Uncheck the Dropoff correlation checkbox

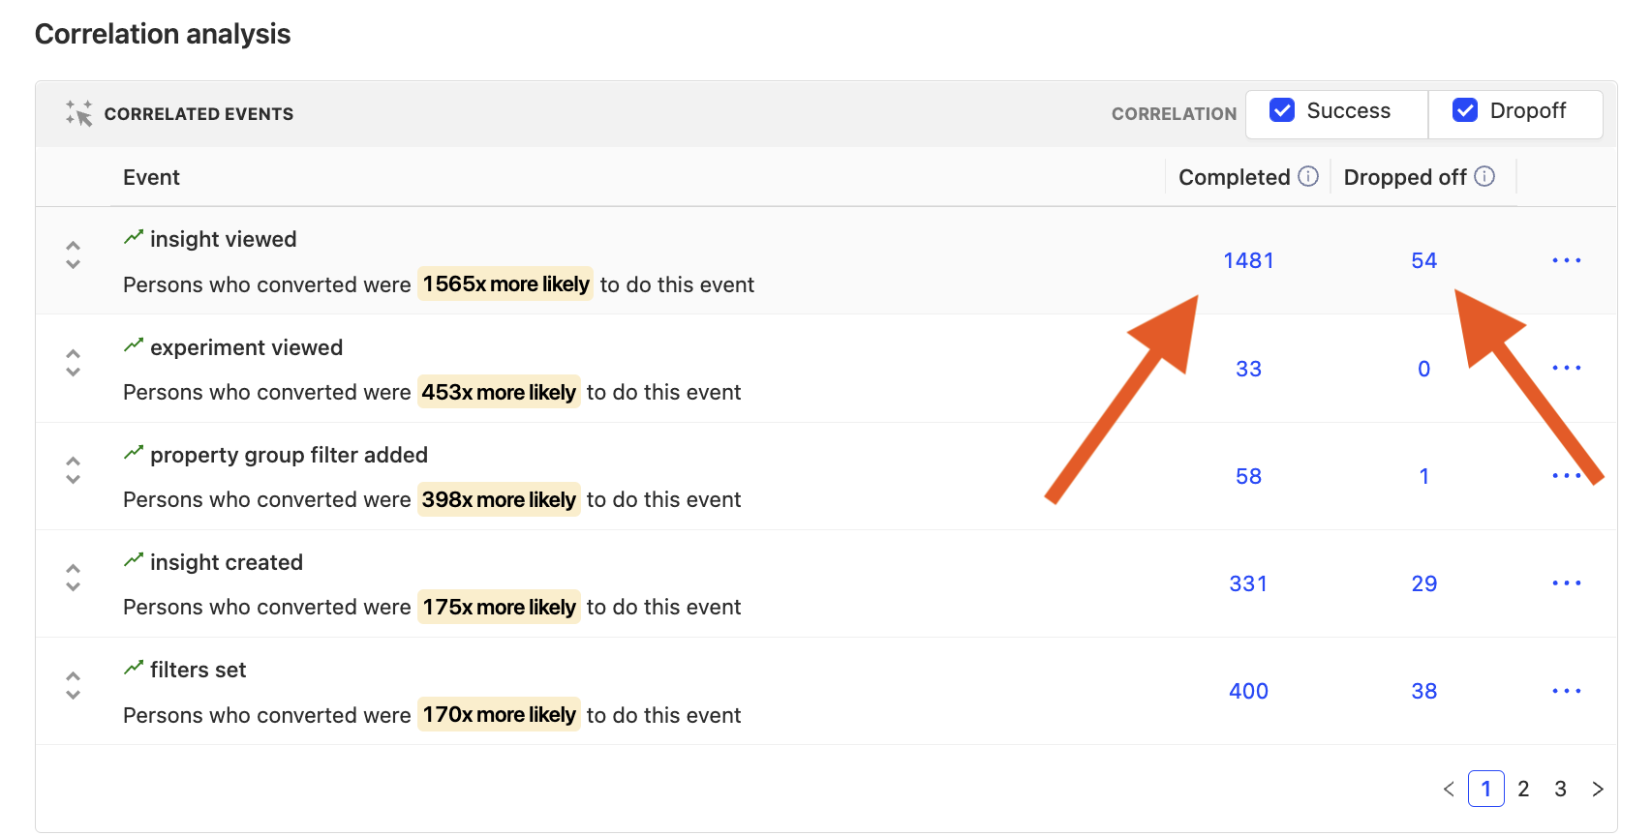pyautogui.click(x=1465, y=110)
